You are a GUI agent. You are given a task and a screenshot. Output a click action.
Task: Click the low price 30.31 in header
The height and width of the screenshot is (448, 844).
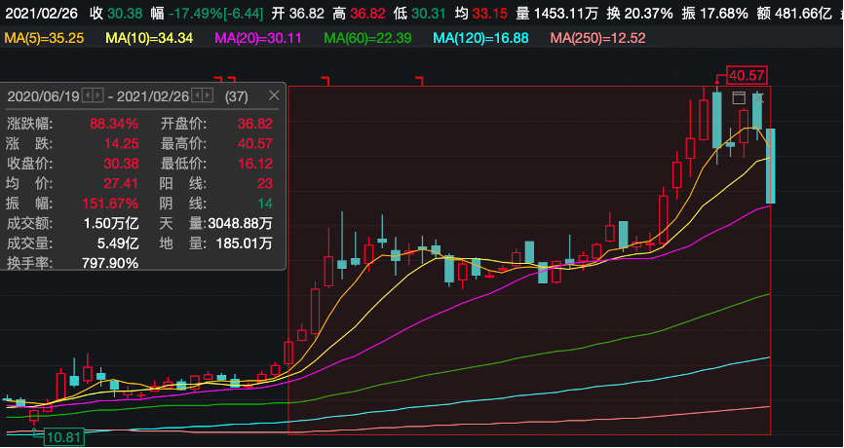pos(431,14)
